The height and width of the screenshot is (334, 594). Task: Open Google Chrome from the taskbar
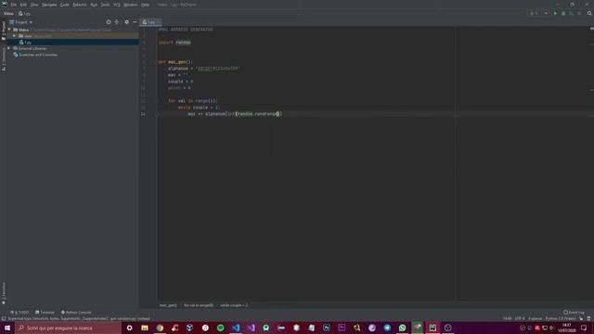(x=160, y=328)
